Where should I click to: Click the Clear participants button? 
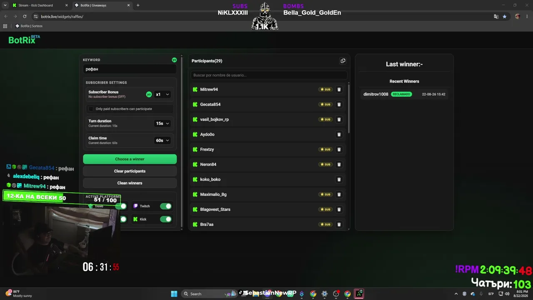click(130, 171)
